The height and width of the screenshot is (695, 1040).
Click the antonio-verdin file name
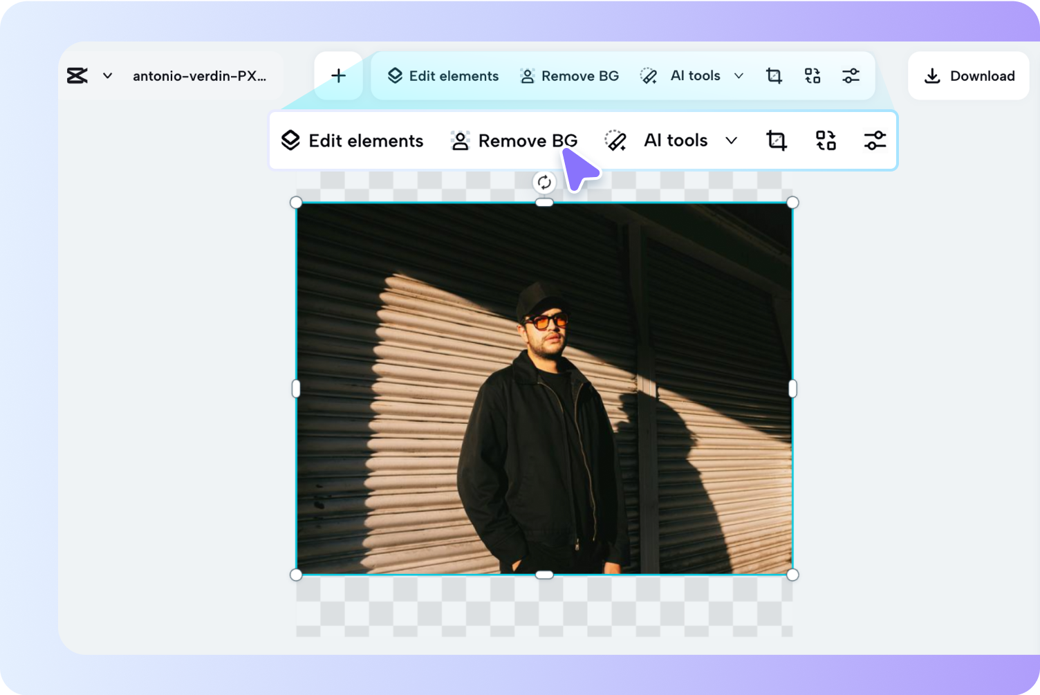(199, 76)
